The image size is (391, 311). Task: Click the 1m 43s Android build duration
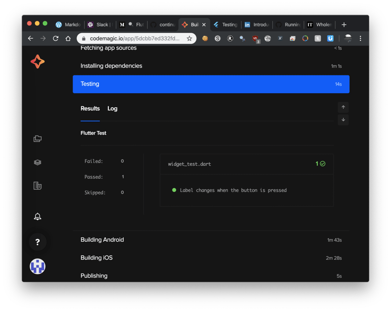point(334,240)
